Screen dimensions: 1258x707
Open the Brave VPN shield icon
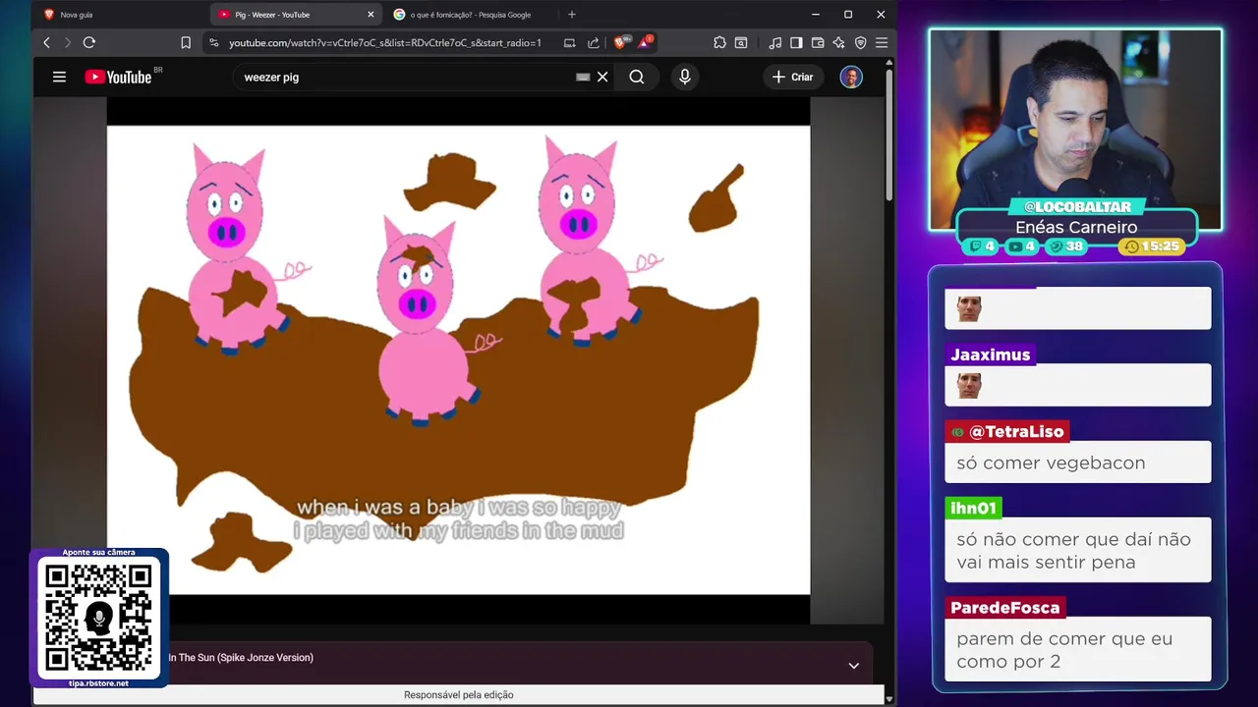click(x=860, y=43)
